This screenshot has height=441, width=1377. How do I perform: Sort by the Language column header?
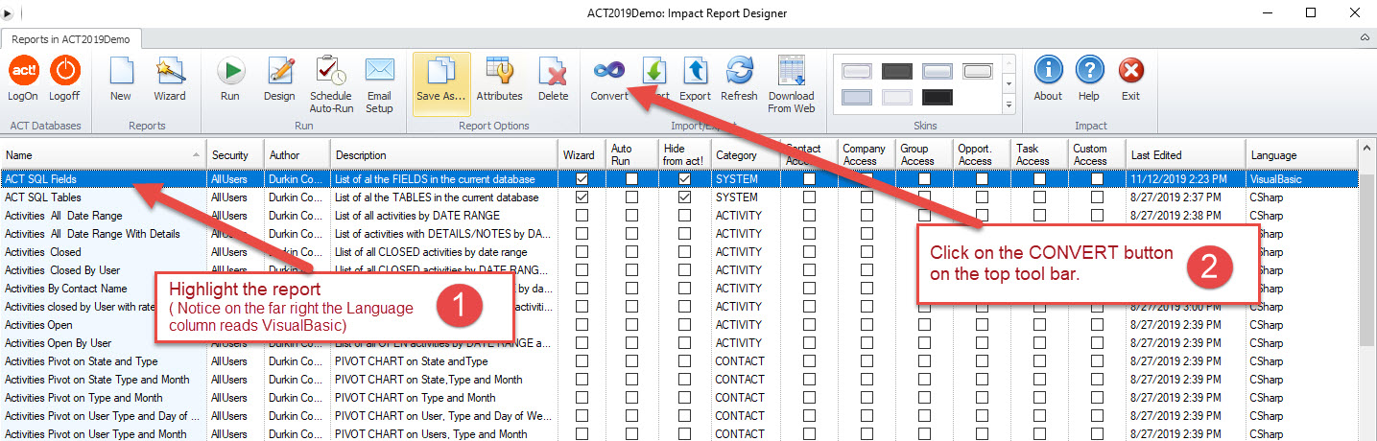coord(1301,155)
